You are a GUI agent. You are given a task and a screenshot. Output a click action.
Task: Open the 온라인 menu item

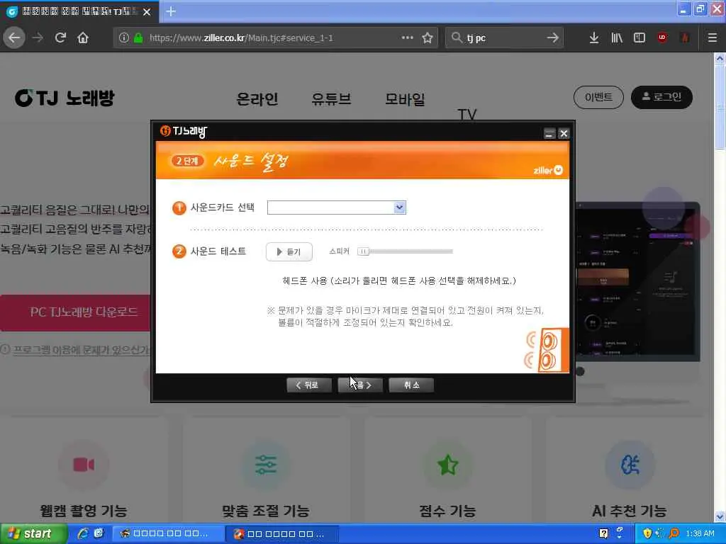point(257,99)
